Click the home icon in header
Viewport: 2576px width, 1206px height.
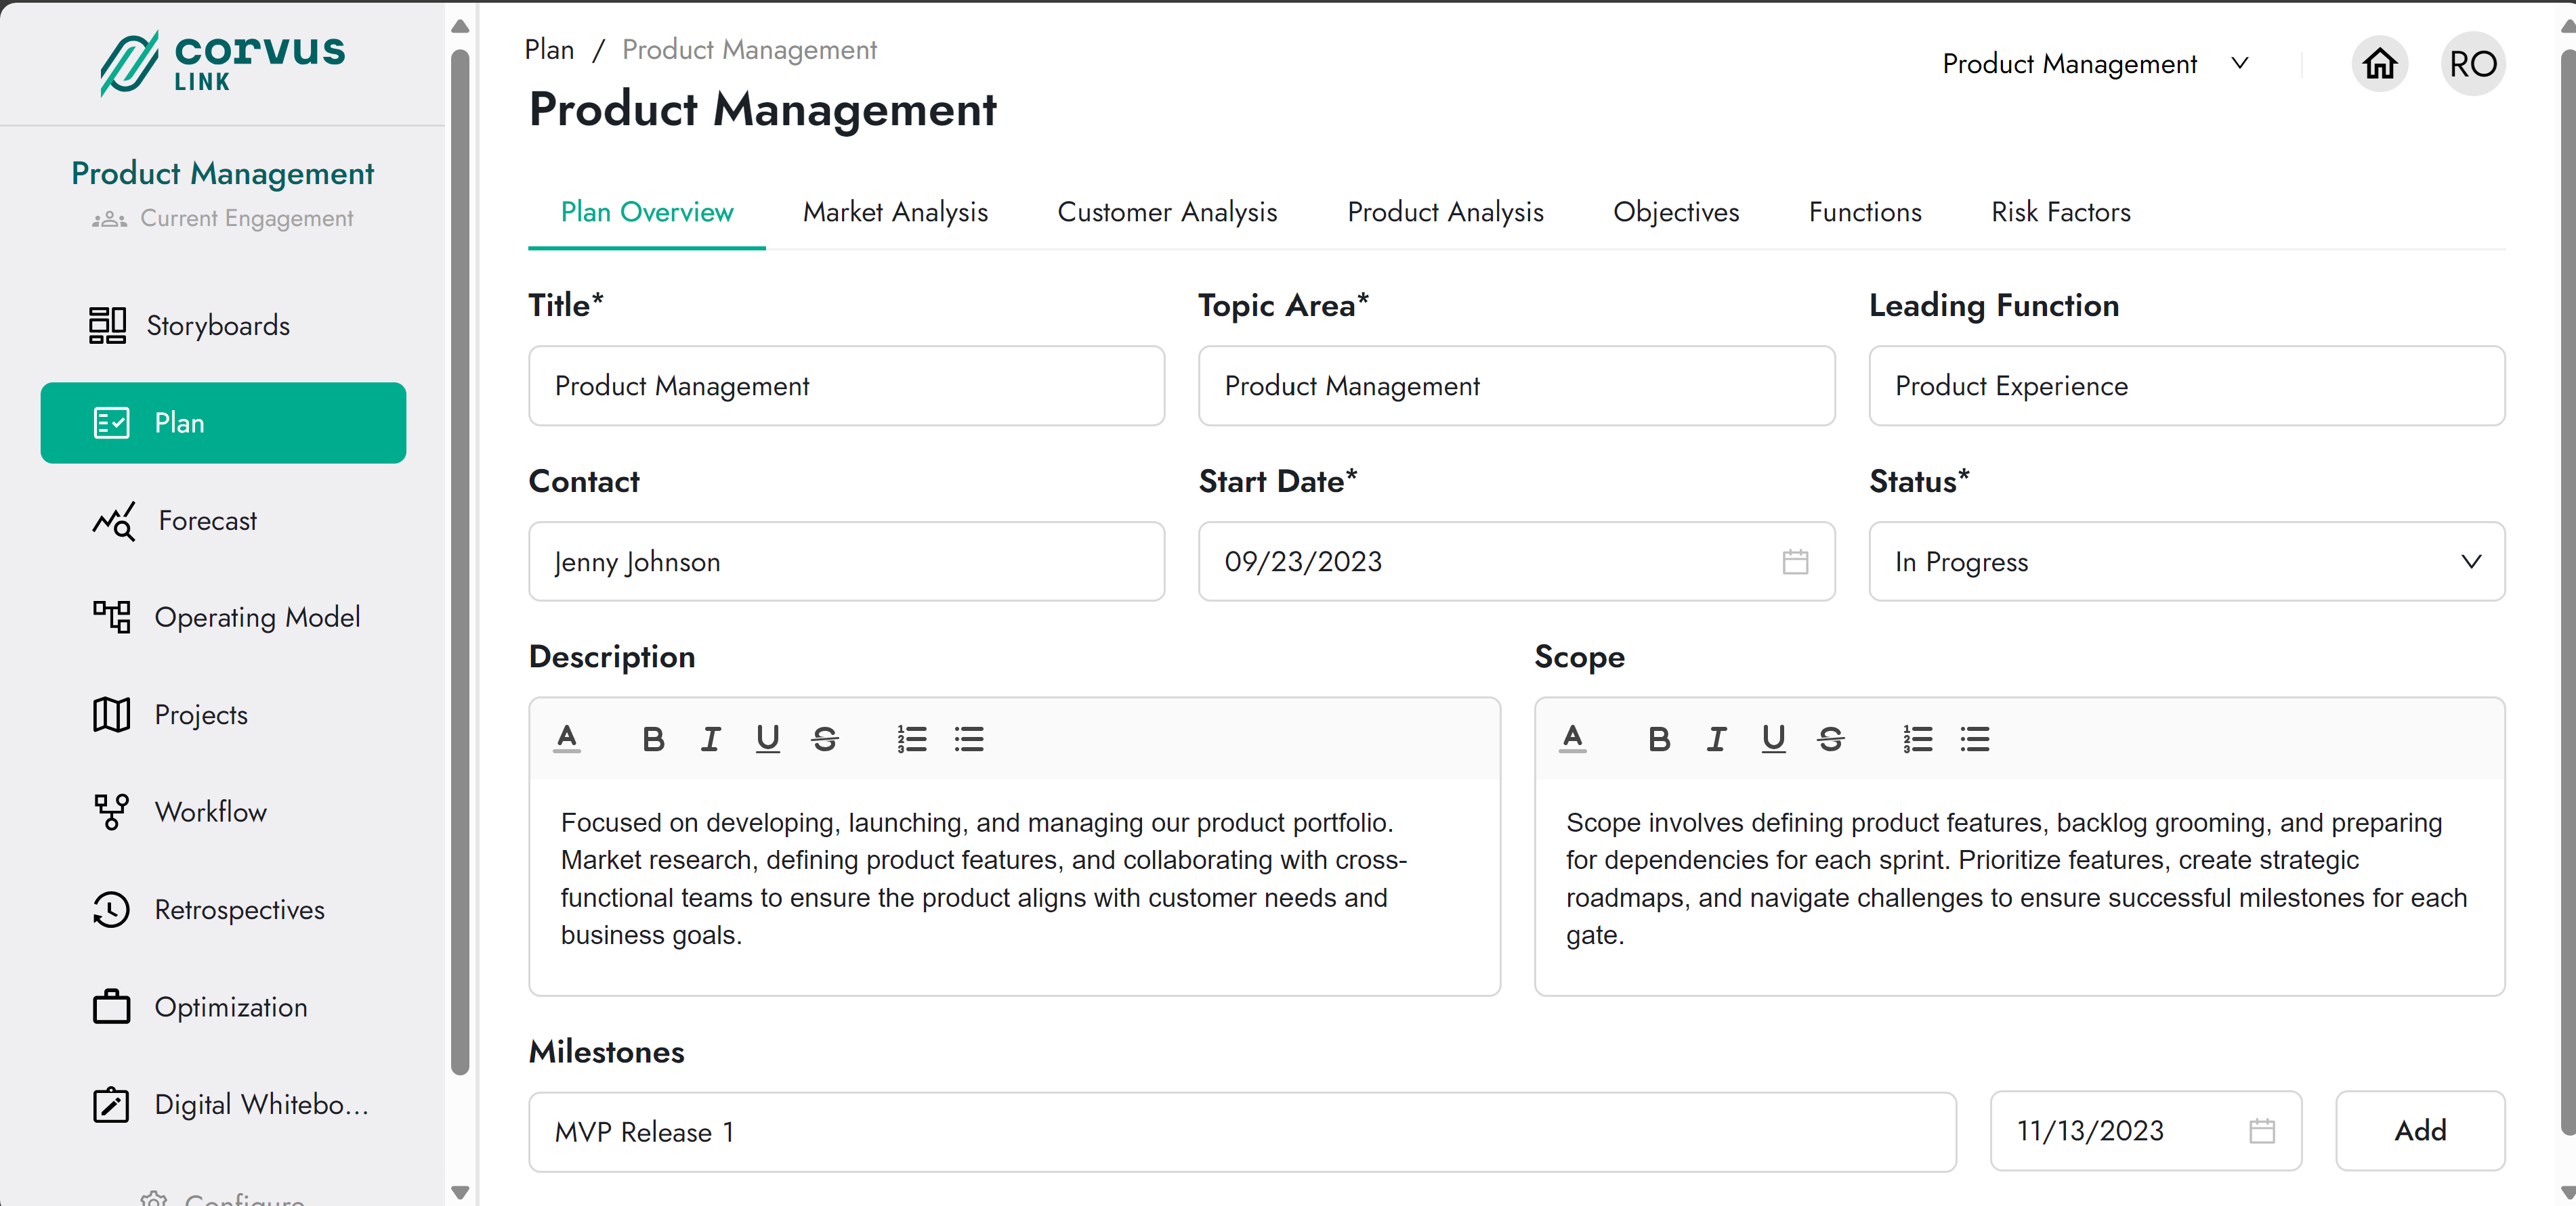(2379, 64)
